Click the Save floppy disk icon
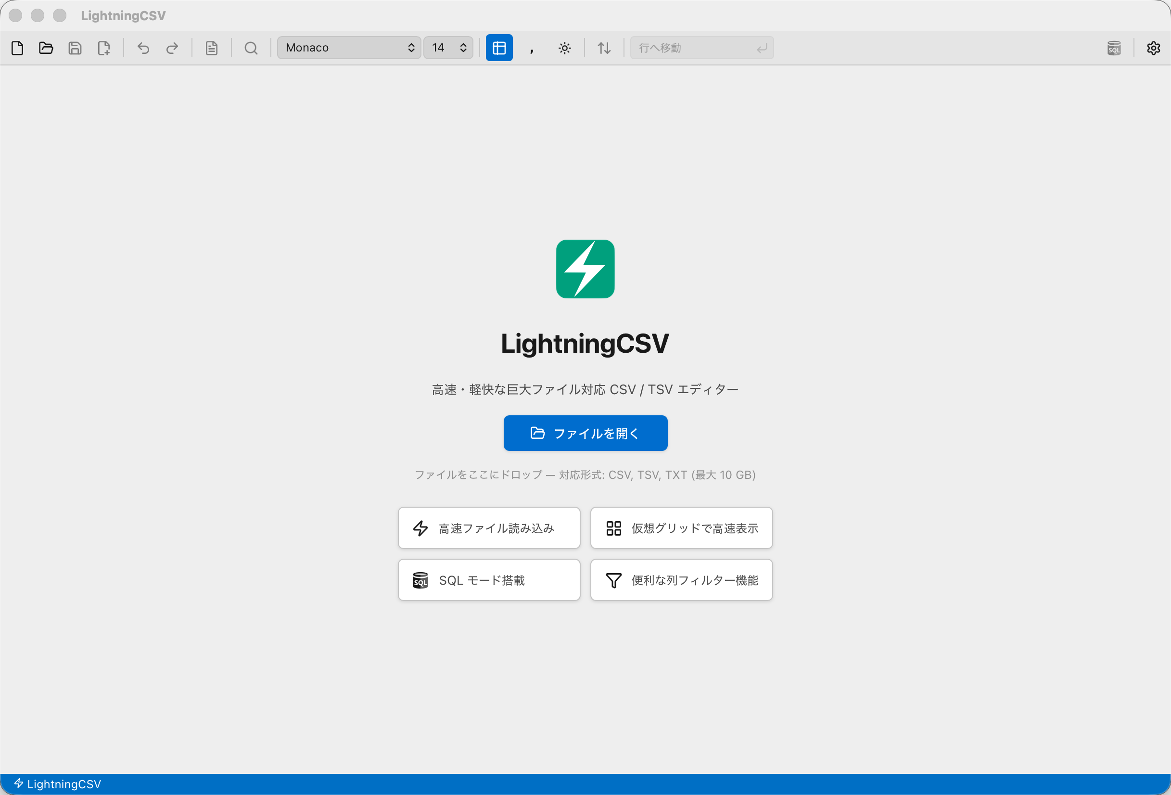The image size is (1171, 795). click(75, 48)
